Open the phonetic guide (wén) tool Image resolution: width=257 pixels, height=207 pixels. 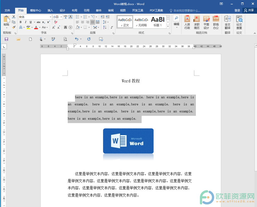(65, 17)
